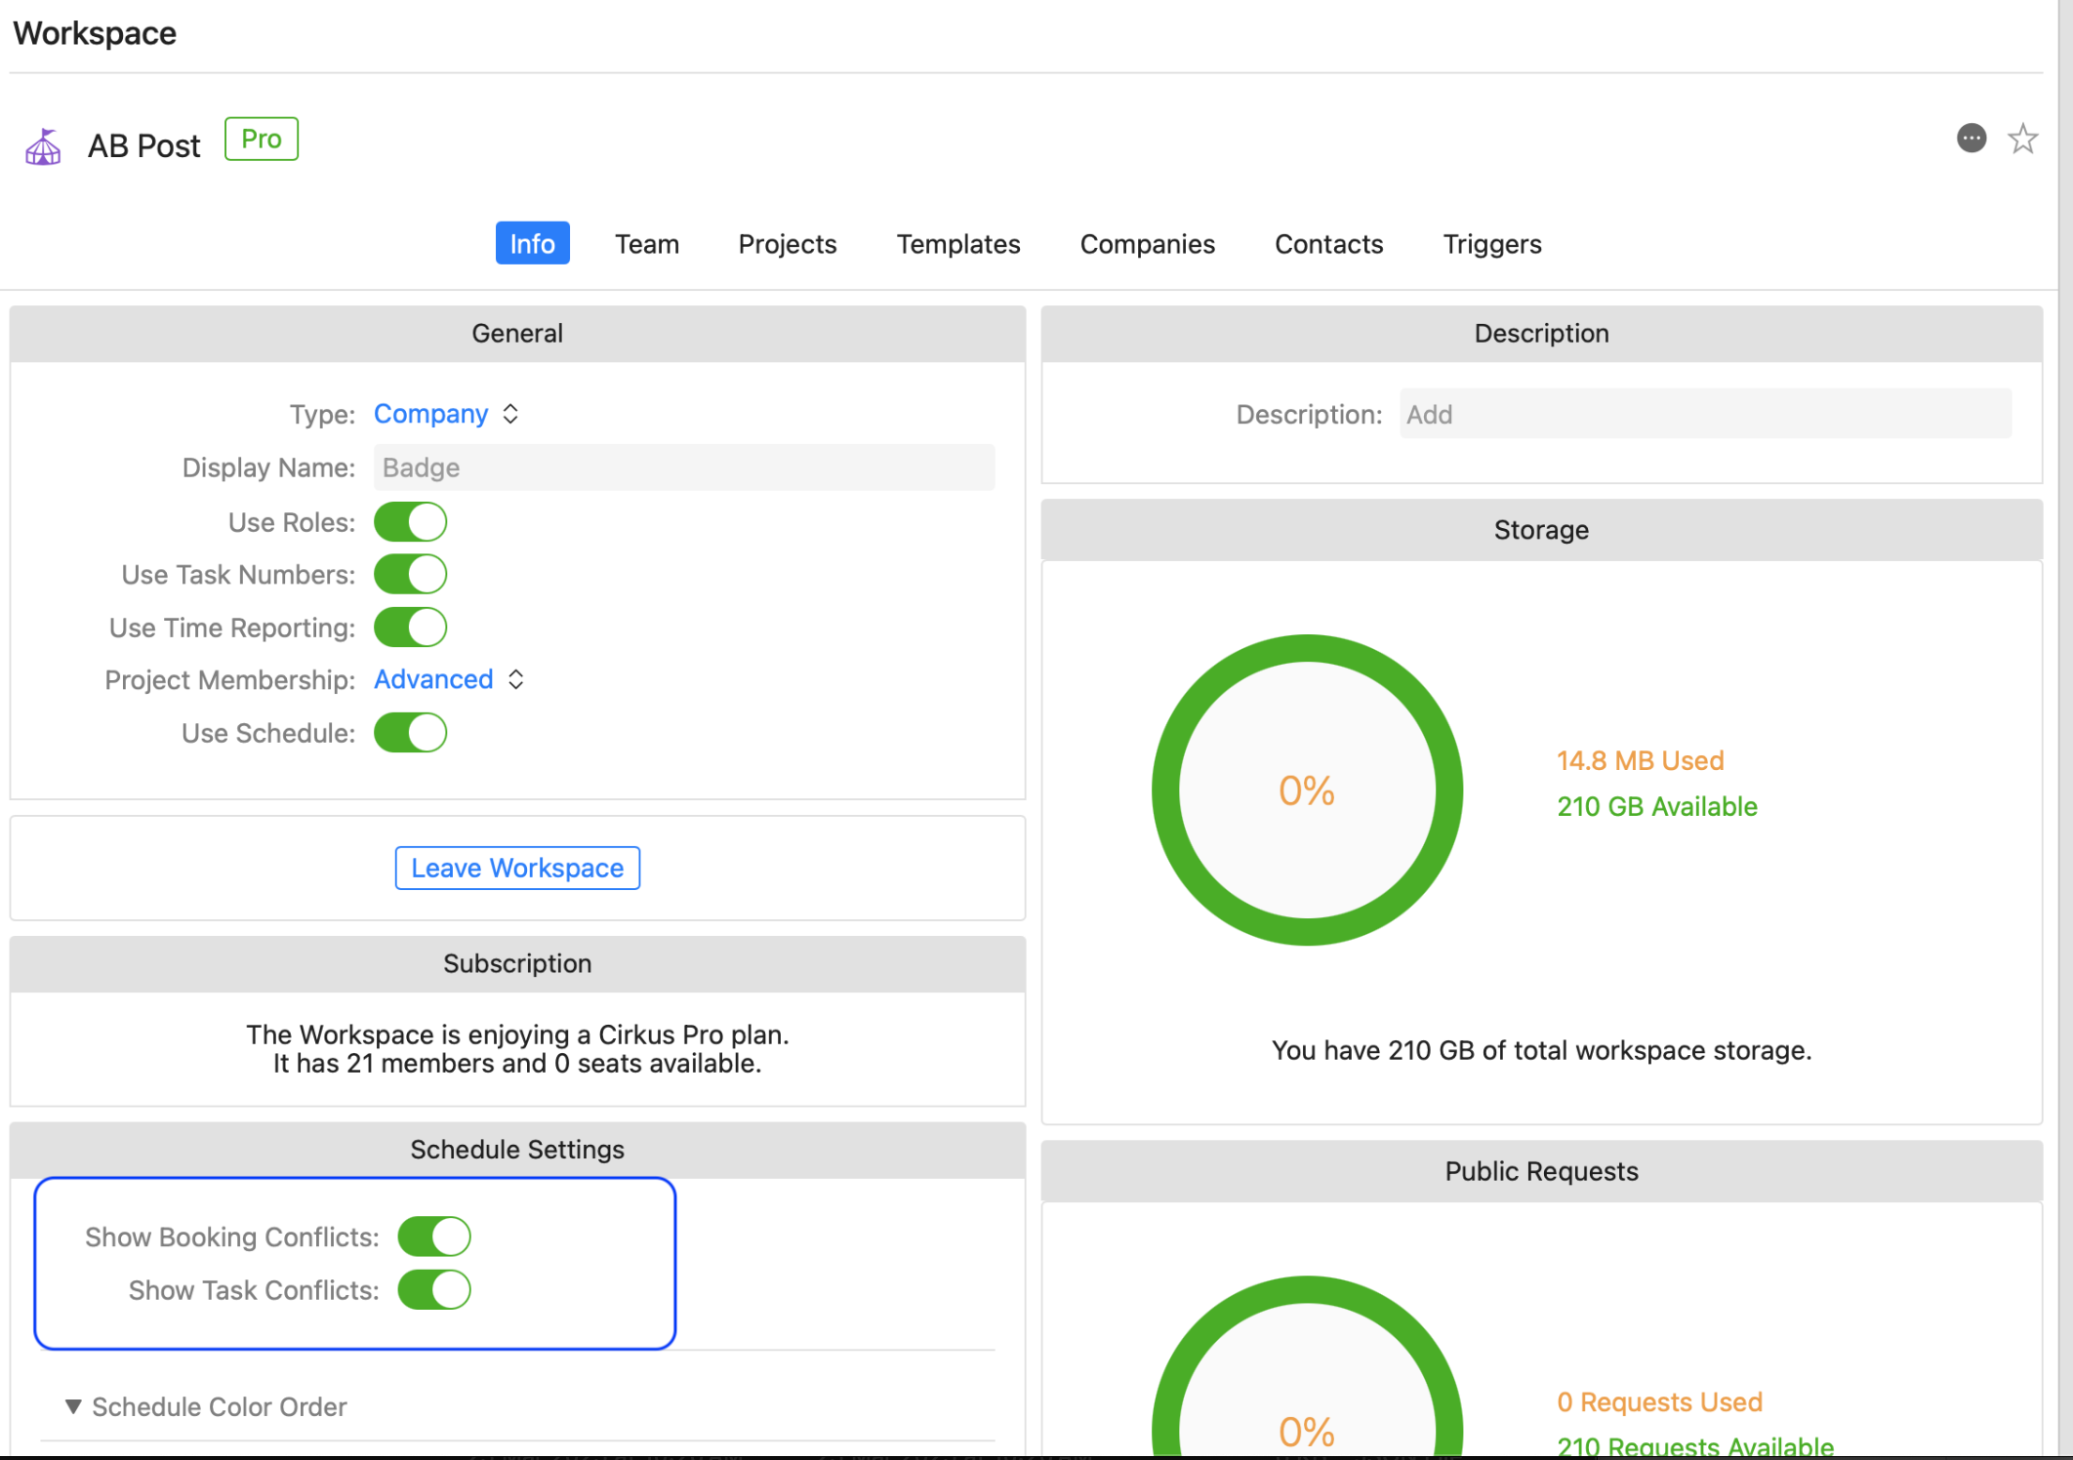Disable the Use Task Numbers switch
The height and width of the screenshot is (1460, 2073).
point(411,575)
